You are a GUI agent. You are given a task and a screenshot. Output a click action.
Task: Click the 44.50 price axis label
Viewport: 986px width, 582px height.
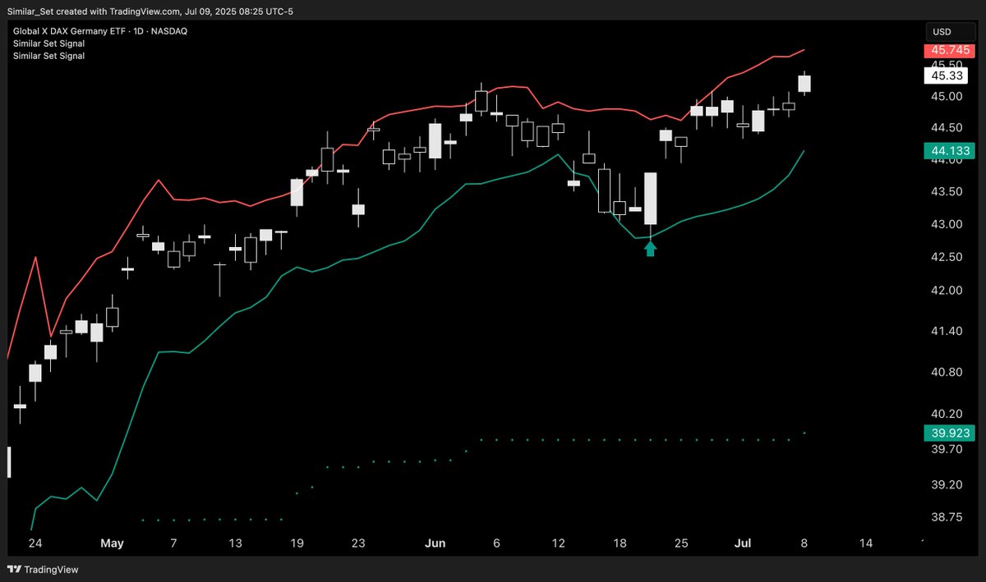pyautogui.click(x=947, y=128)
